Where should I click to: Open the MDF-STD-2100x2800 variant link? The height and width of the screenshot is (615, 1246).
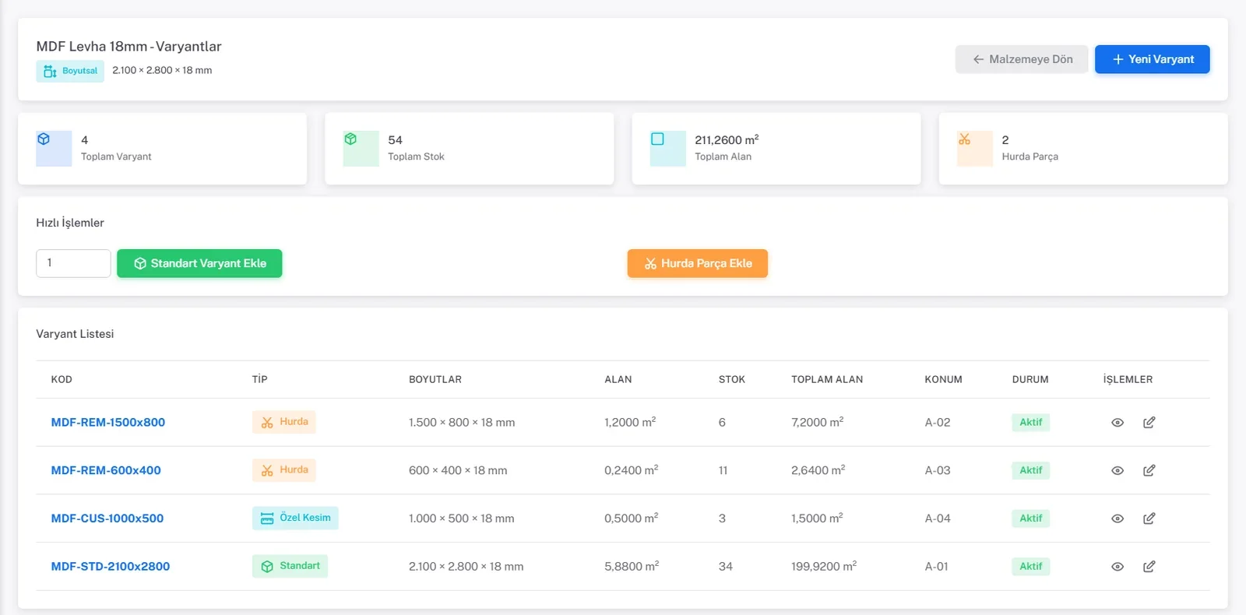pyautogui.click(x=111, y=567)
